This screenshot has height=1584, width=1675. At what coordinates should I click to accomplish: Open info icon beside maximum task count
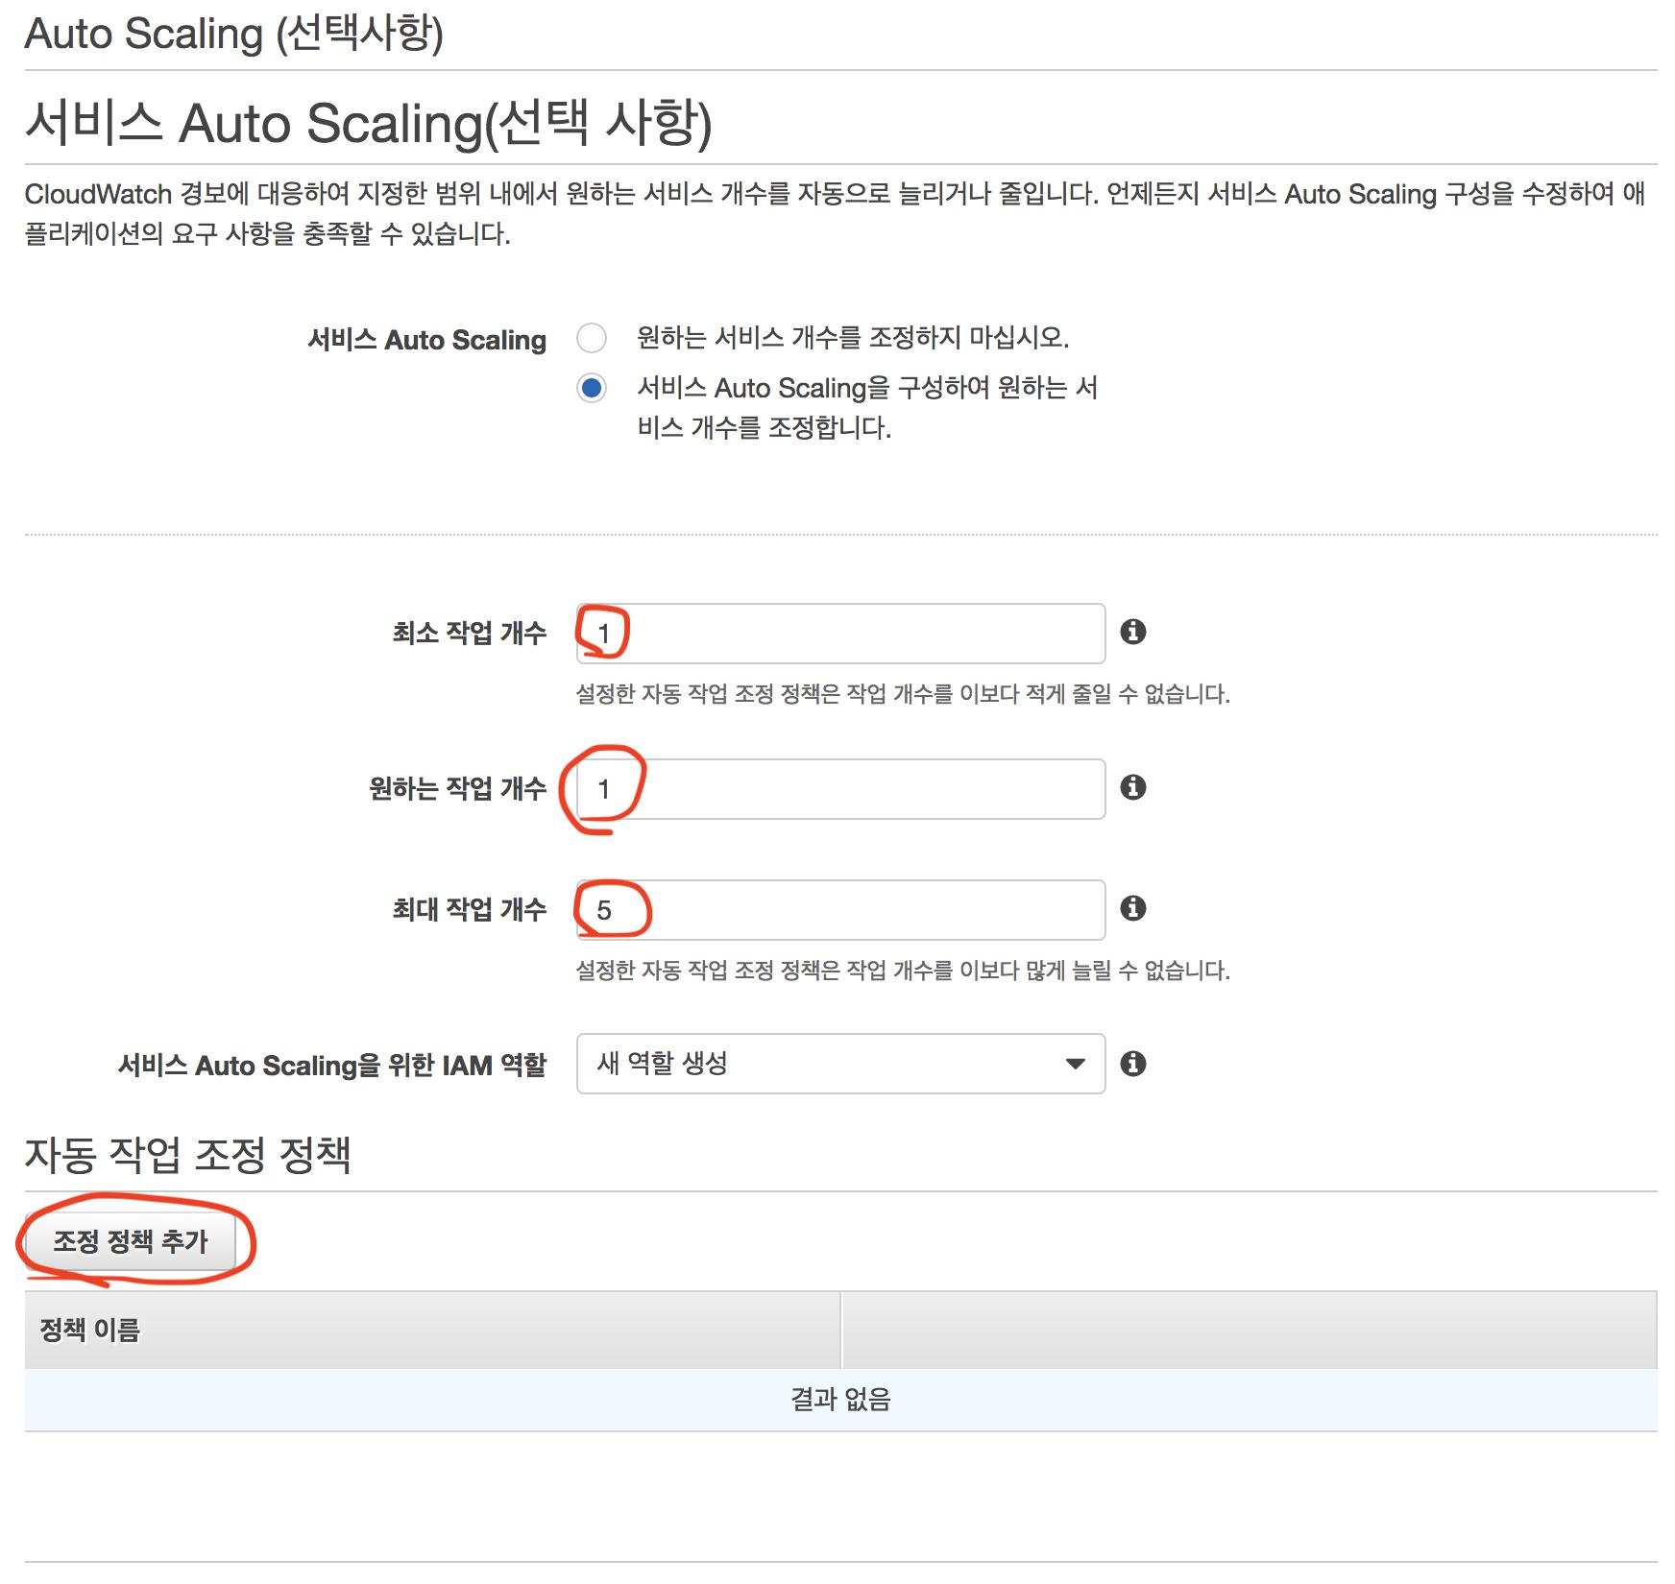click(x=1133, y=908)
